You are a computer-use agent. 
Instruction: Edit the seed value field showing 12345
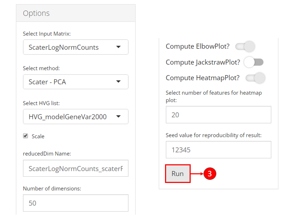coord(218,150)
